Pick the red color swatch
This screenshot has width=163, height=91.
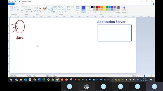(99, 7)
